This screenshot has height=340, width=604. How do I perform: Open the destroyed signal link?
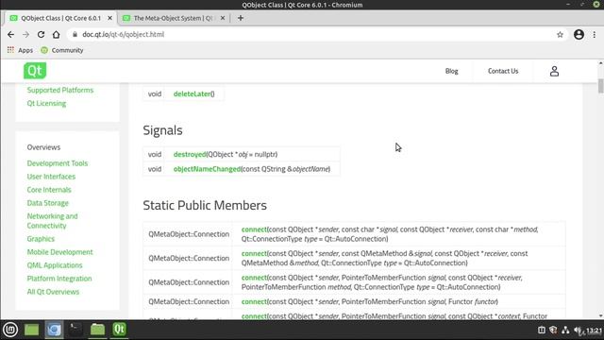(x=190, y=154)
